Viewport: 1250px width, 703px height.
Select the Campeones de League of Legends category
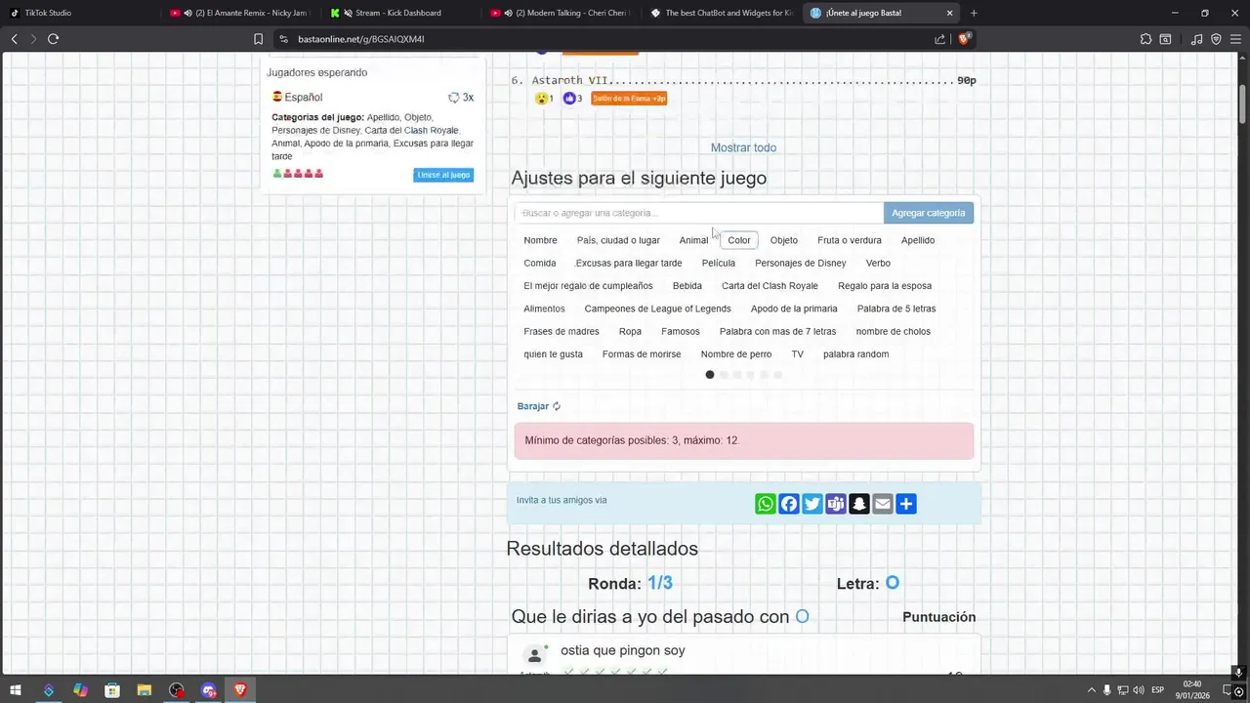click(657, 309)
